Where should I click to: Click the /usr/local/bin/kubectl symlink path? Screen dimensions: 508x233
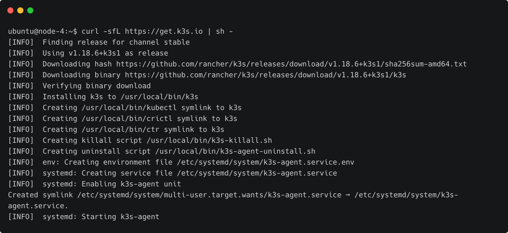click(x=129, y=108)
